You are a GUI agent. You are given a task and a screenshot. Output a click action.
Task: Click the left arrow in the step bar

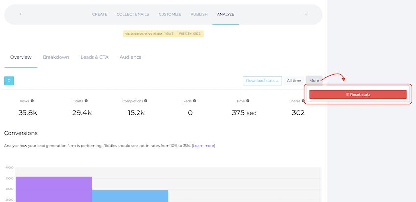21,14
